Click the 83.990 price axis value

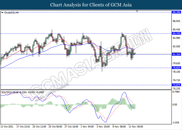177,38
